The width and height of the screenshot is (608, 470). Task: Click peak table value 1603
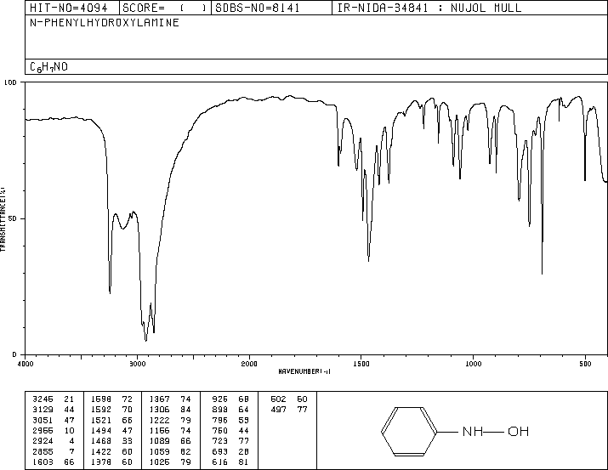(43, 462)
